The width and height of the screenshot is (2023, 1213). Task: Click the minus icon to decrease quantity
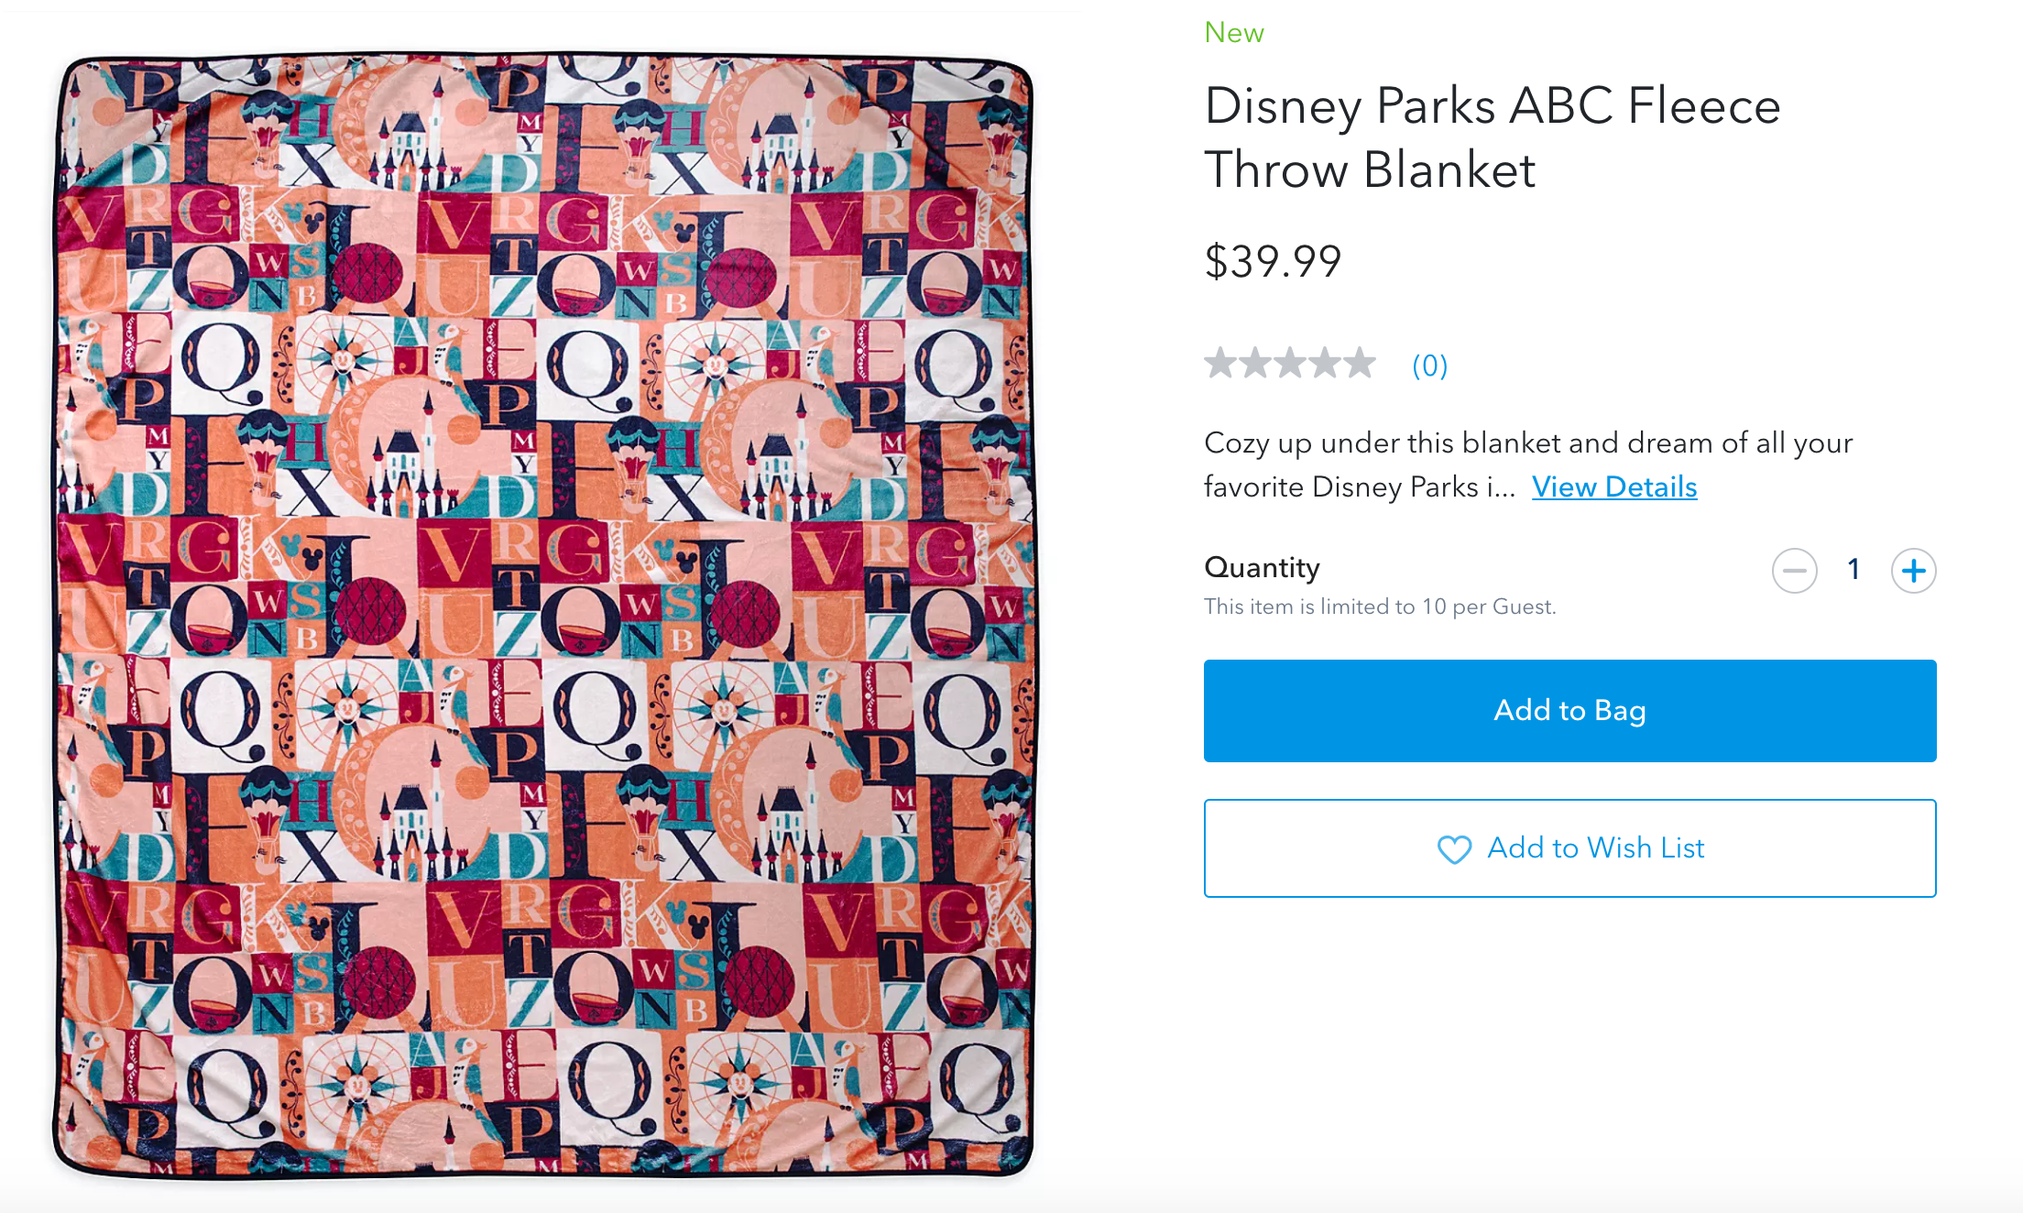[1794, 571]
